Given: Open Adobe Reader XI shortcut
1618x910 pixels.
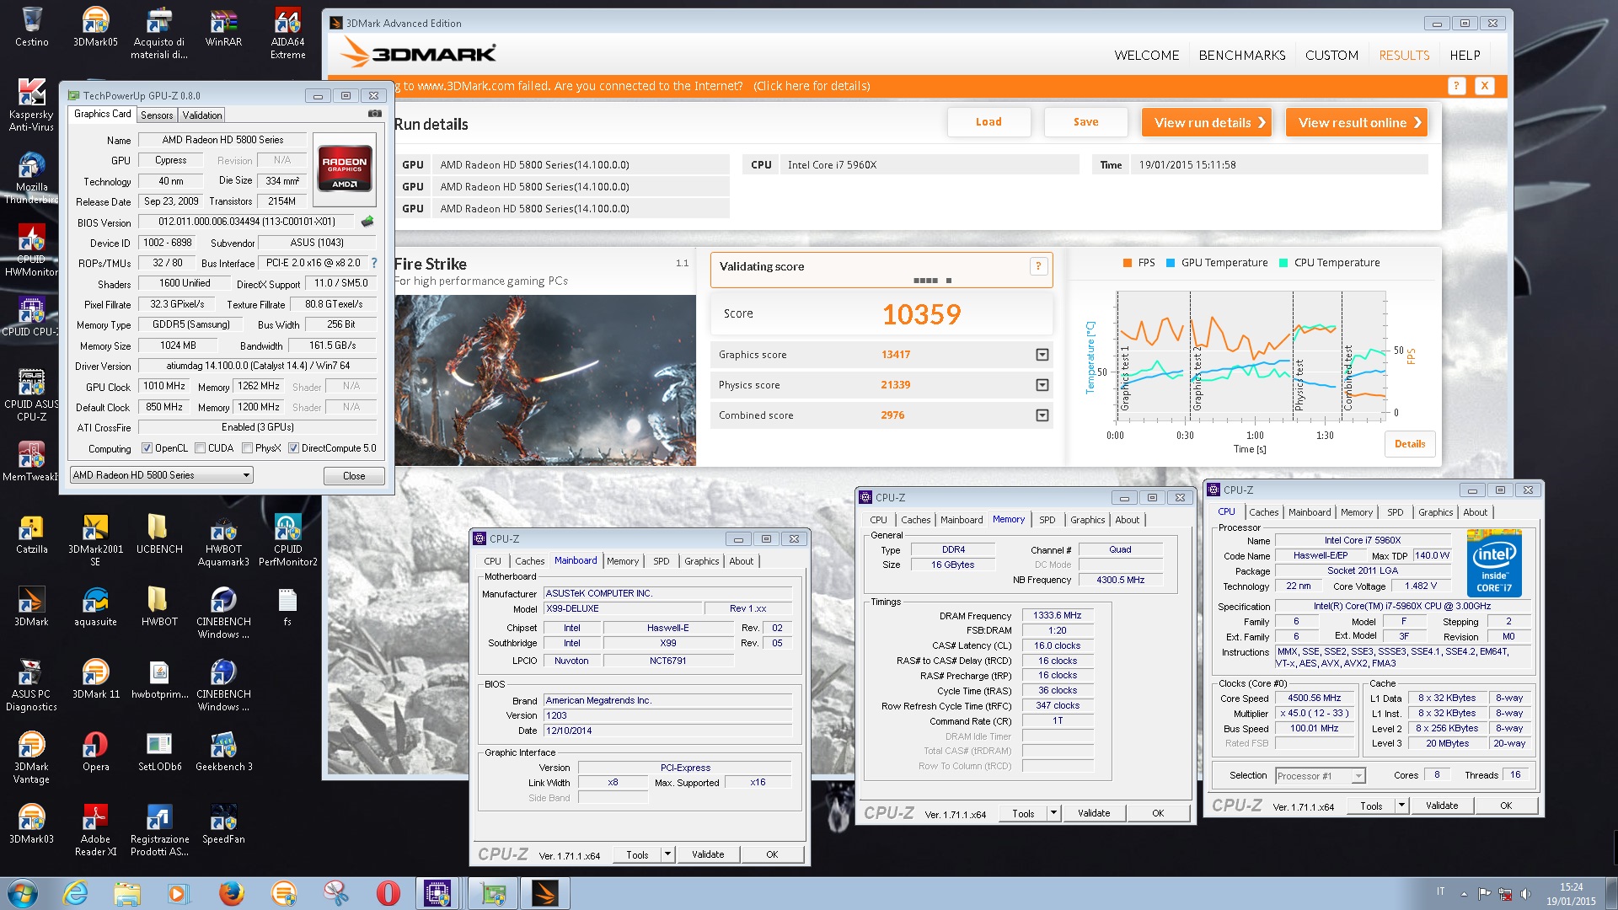Looking at the screenshot, I should coord(95,829).
